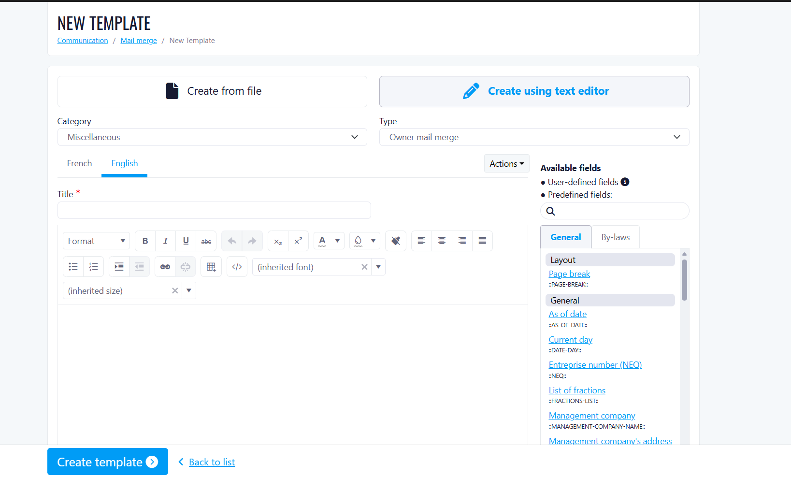Align text left

pyautogui.click(x=421, y=241)
